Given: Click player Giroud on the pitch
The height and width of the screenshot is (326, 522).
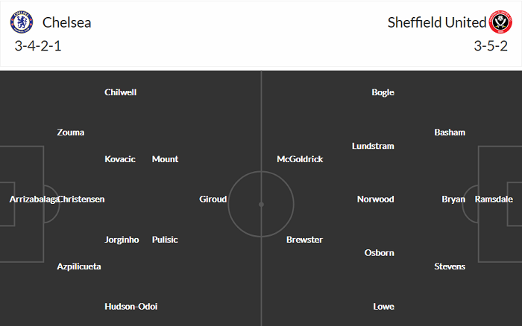Looking at the screenshot, I should click(213, 199).
